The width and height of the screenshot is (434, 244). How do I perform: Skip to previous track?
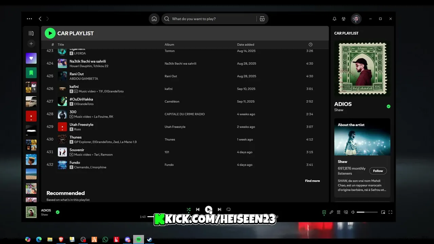[198, 209]
